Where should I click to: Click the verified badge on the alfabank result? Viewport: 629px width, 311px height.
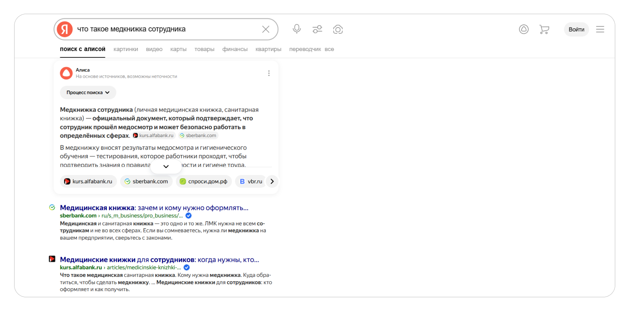click(x=187, y=267)
